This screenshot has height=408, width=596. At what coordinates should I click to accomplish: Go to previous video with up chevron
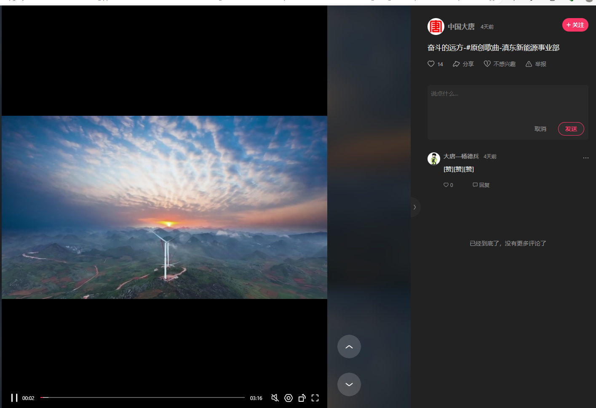tap(349, 346)
